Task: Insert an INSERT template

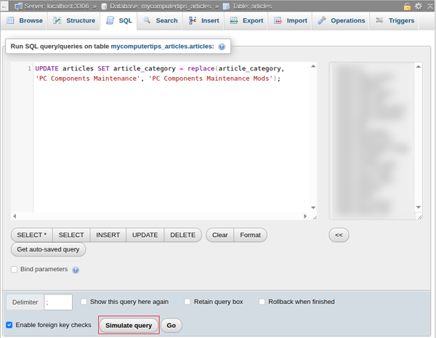Action: [x=108, y=235]
